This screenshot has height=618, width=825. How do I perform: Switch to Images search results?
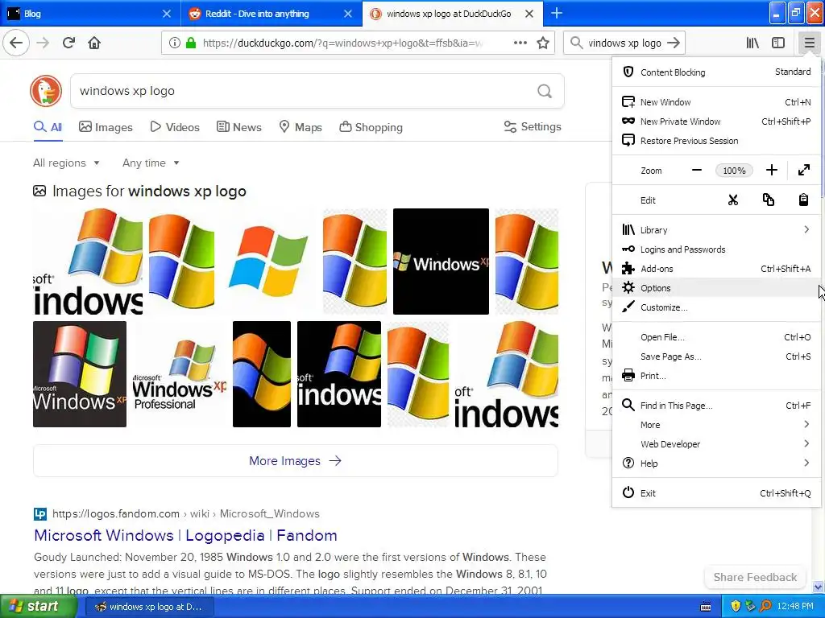[x=106, y=127]
